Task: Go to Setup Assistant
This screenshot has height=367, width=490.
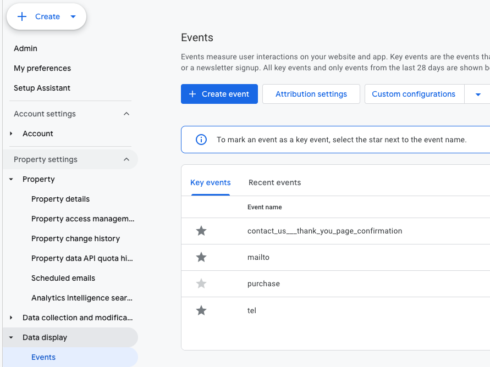Action: click(42, 88)
